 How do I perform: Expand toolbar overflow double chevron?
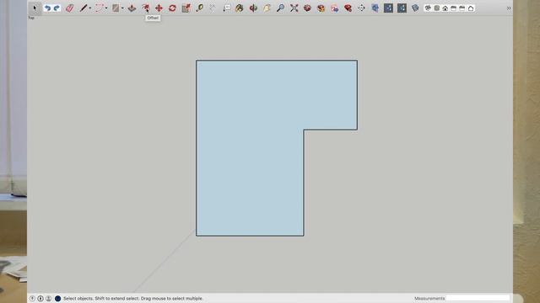click(509, 8)
